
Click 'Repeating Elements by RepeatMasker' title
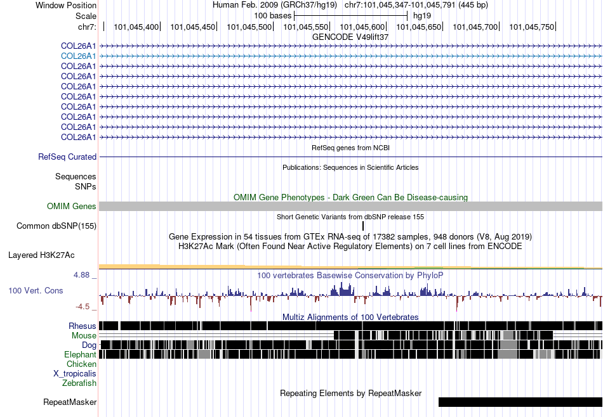pos(351,393)
